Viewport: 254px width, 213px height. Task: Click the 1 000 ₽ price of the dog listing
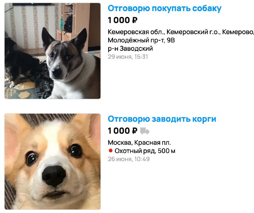(123, 20)
